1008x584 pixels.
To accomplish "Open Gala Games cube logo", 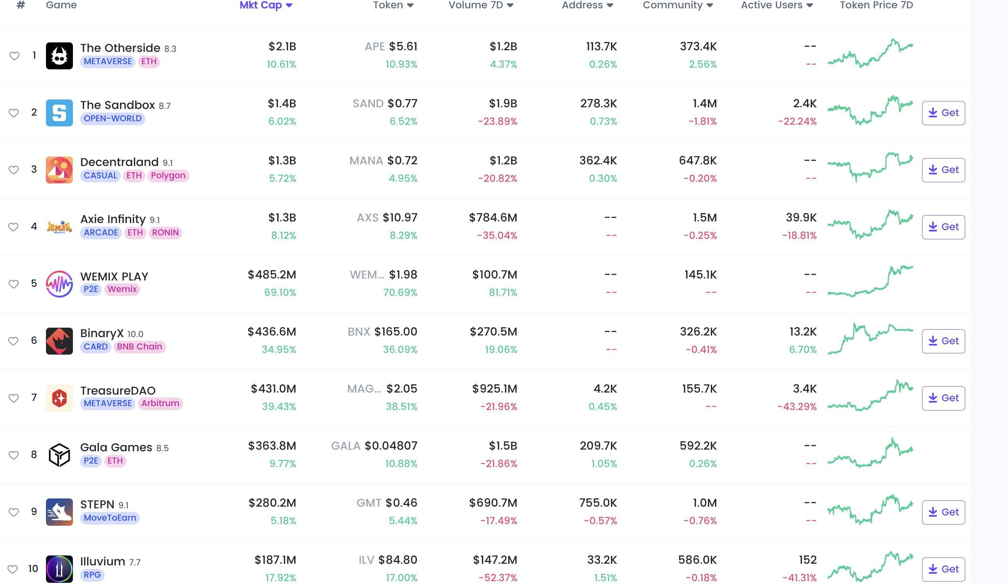I will pyautogui.click(x=59, y=455).
